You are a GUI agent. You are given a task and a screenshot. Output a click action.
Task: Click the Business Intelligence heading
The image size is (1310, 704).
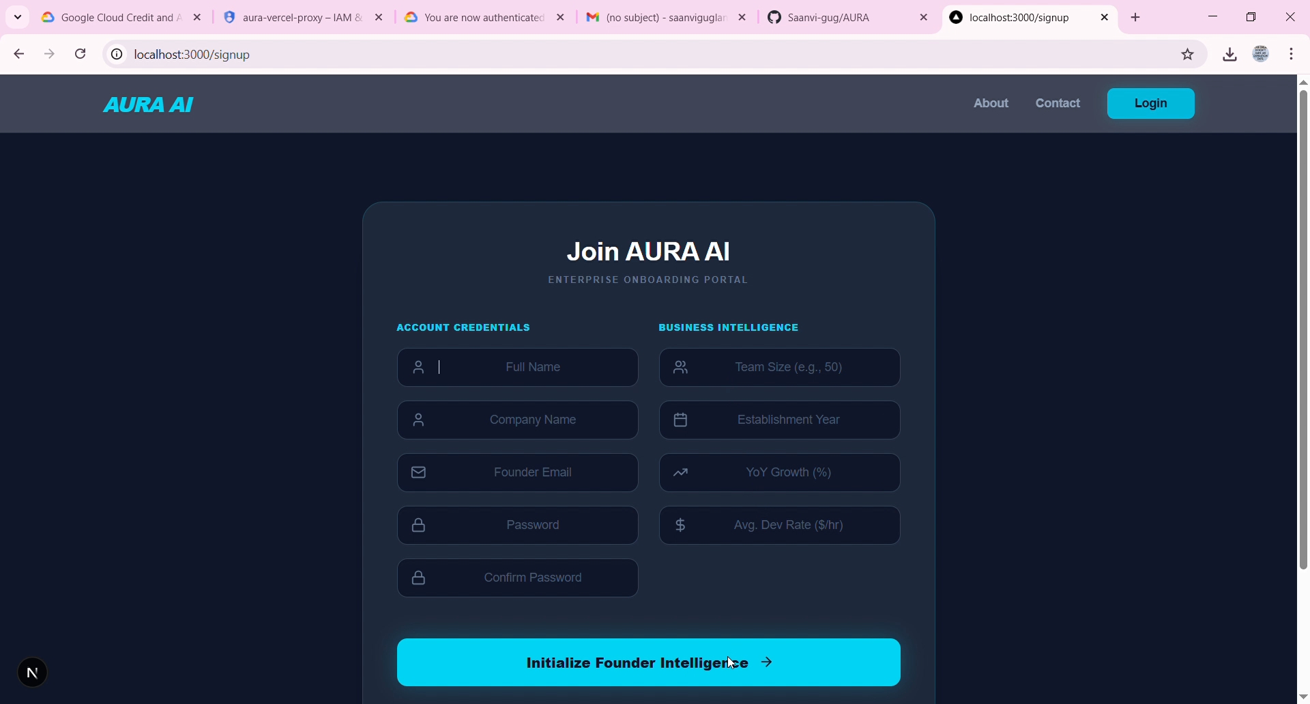pyautogui.click(x=729, y=328)
